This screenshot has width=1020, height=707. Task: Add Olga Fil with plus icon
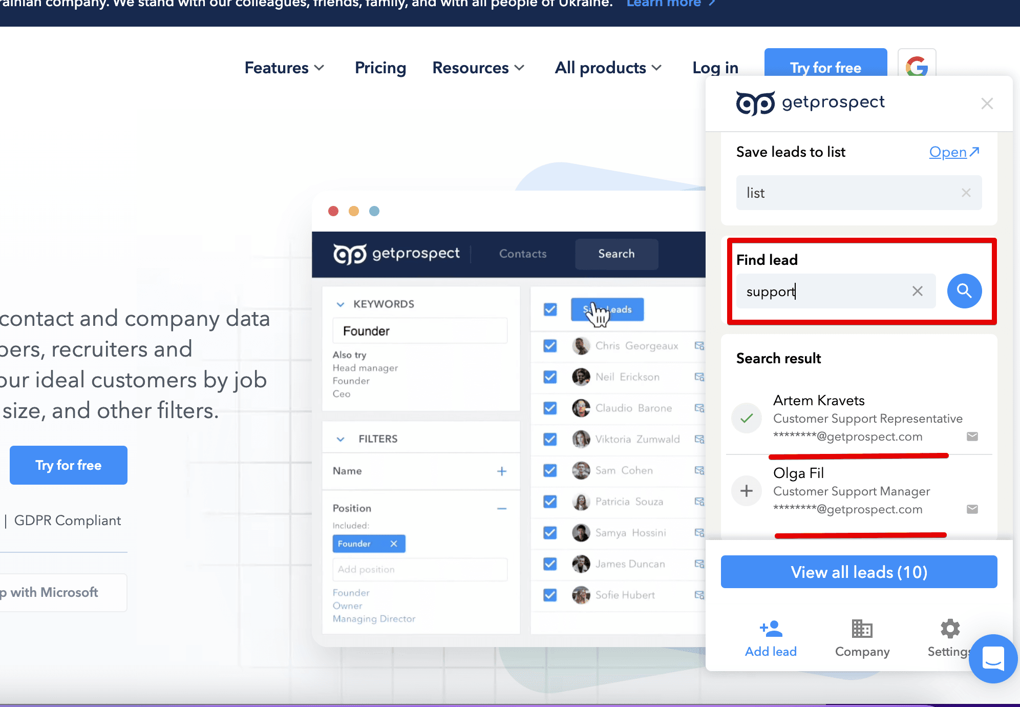tap(747, 491)
